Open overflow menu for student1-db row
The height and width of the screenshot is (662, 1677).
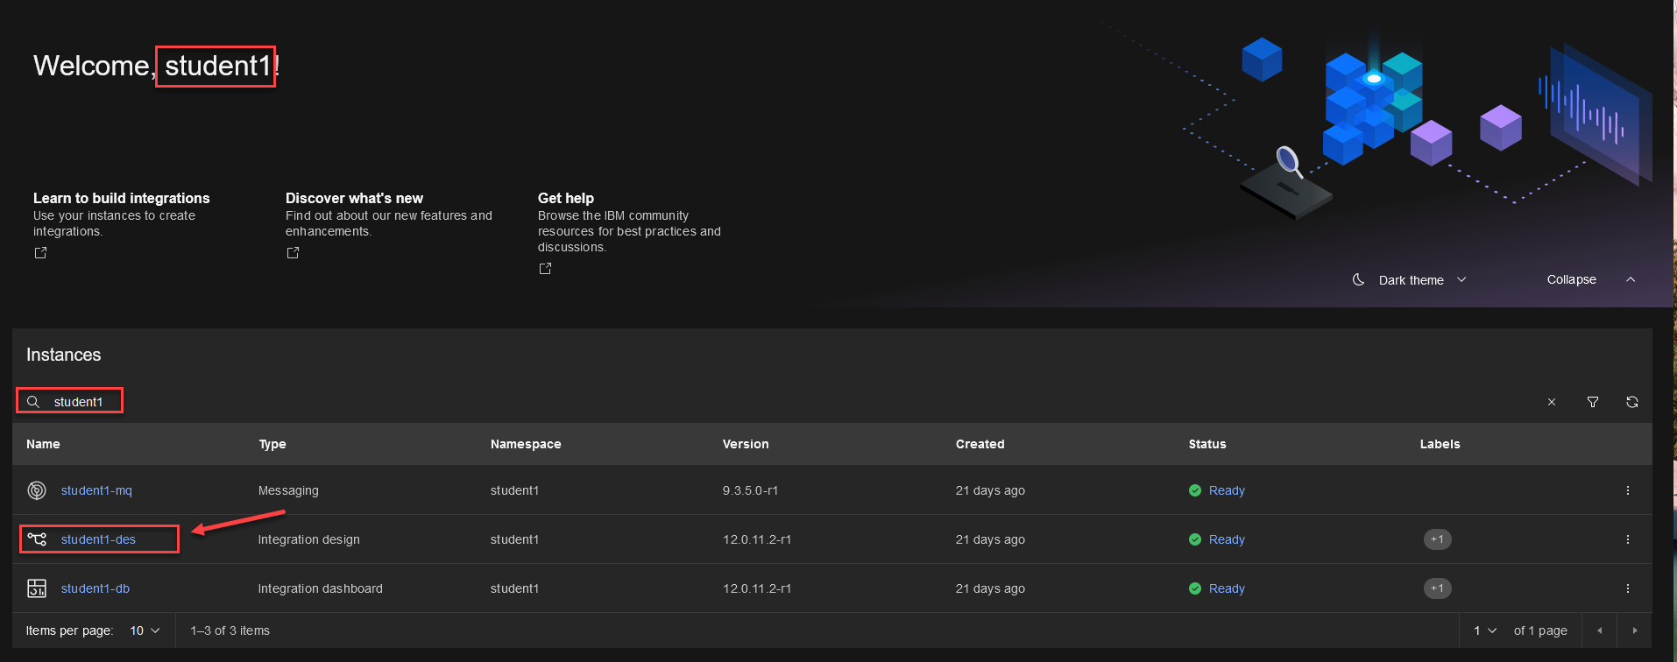tap(1627, 588)
